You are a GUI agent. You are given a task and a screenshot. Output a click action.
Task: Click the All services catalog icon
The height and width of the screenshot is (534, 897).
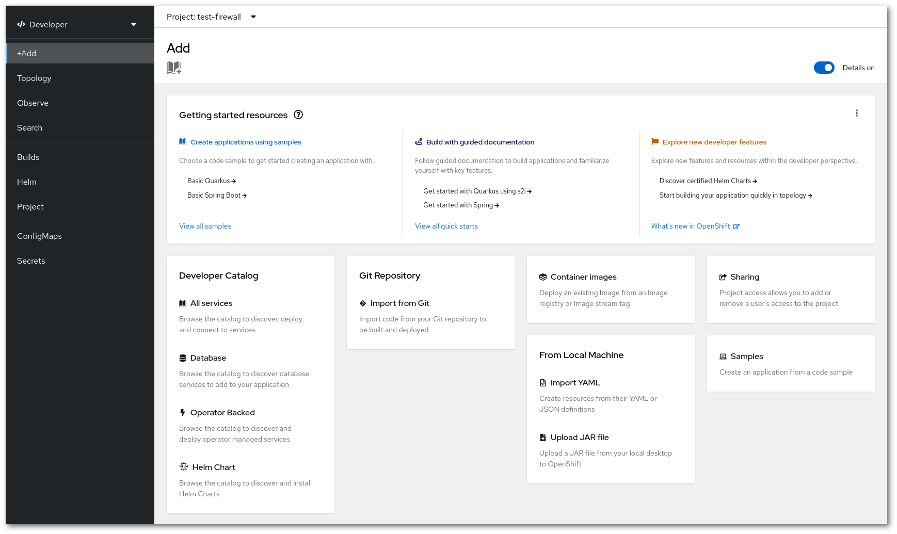click(183, 303)
